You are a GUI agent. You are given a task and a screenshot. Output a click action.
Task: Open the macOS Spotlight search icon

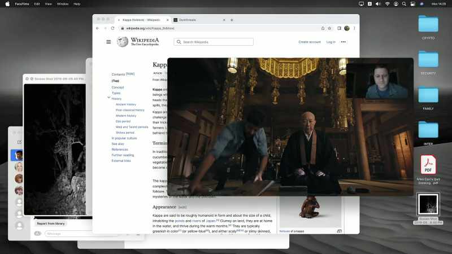[x=404, y=4]
